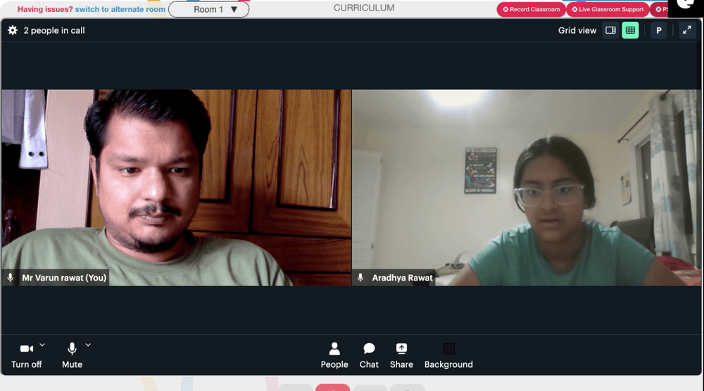Select the CURRICULUM tab

click(x=364, y=8)
